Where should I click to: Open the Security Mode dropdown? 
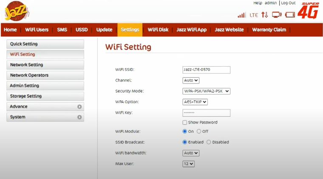tap(206, 91)
